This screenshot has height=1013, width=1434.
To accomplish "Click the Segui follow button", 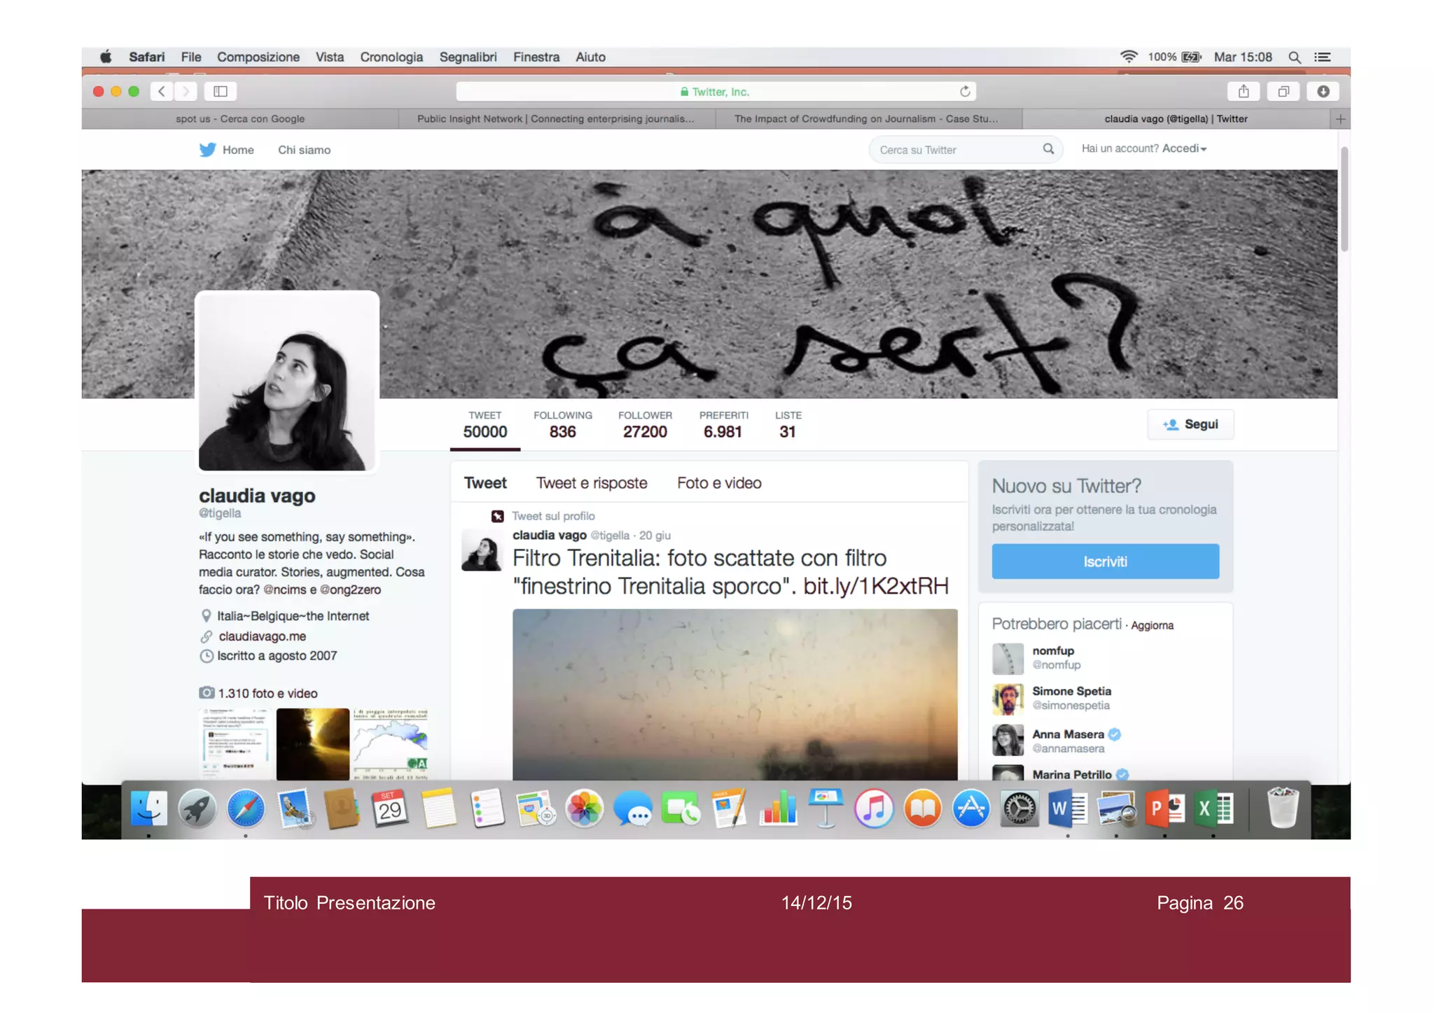I will point(1190,425).
